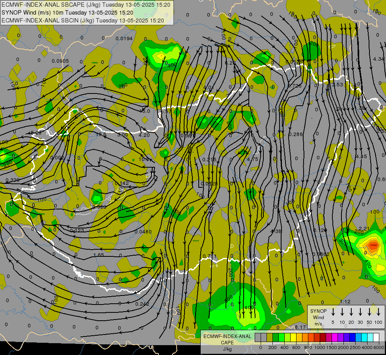
Task: Click the map value 0.142
Action: click(122, 183)
